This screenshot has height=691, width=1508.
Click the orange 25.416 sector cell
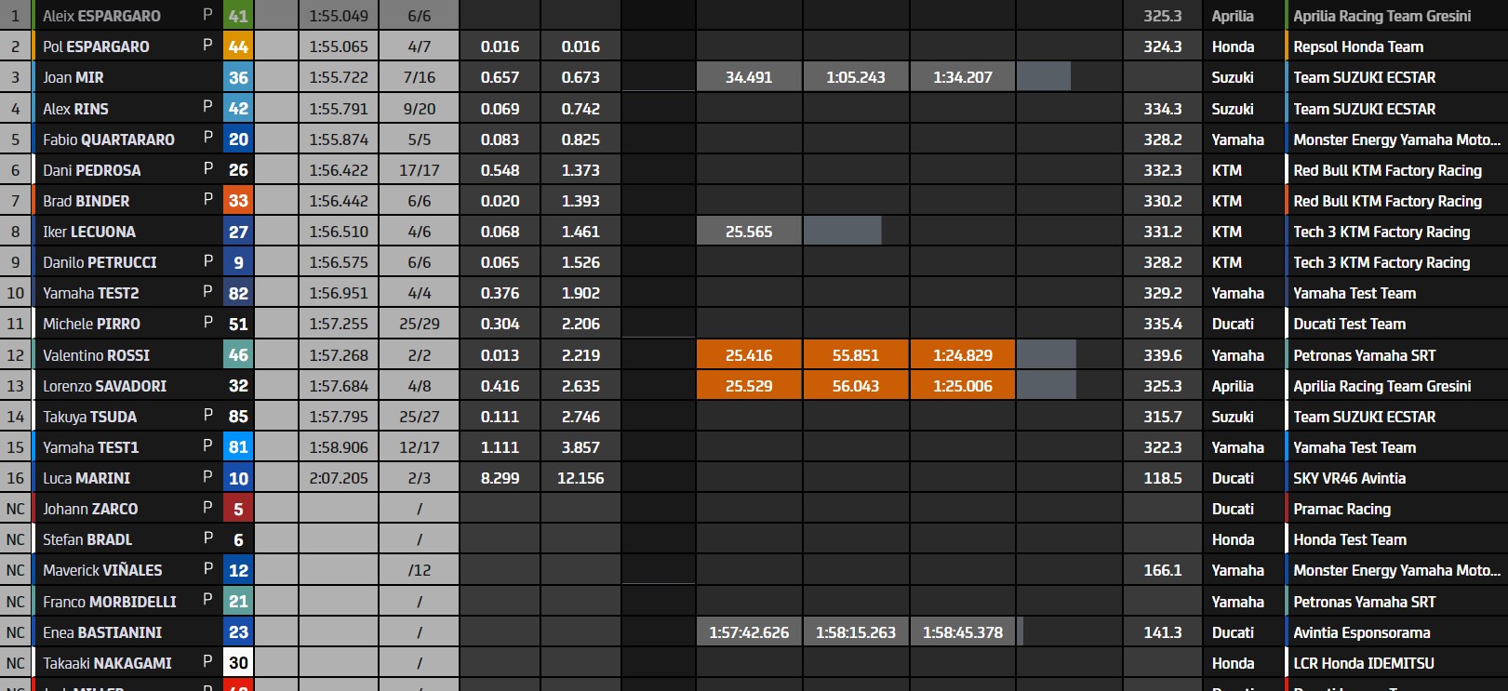(749, 355)
